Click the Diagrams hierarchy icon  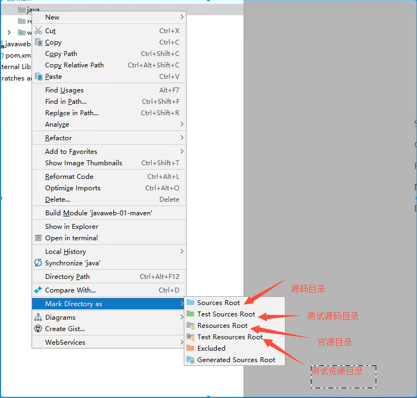tap(38, 317)
